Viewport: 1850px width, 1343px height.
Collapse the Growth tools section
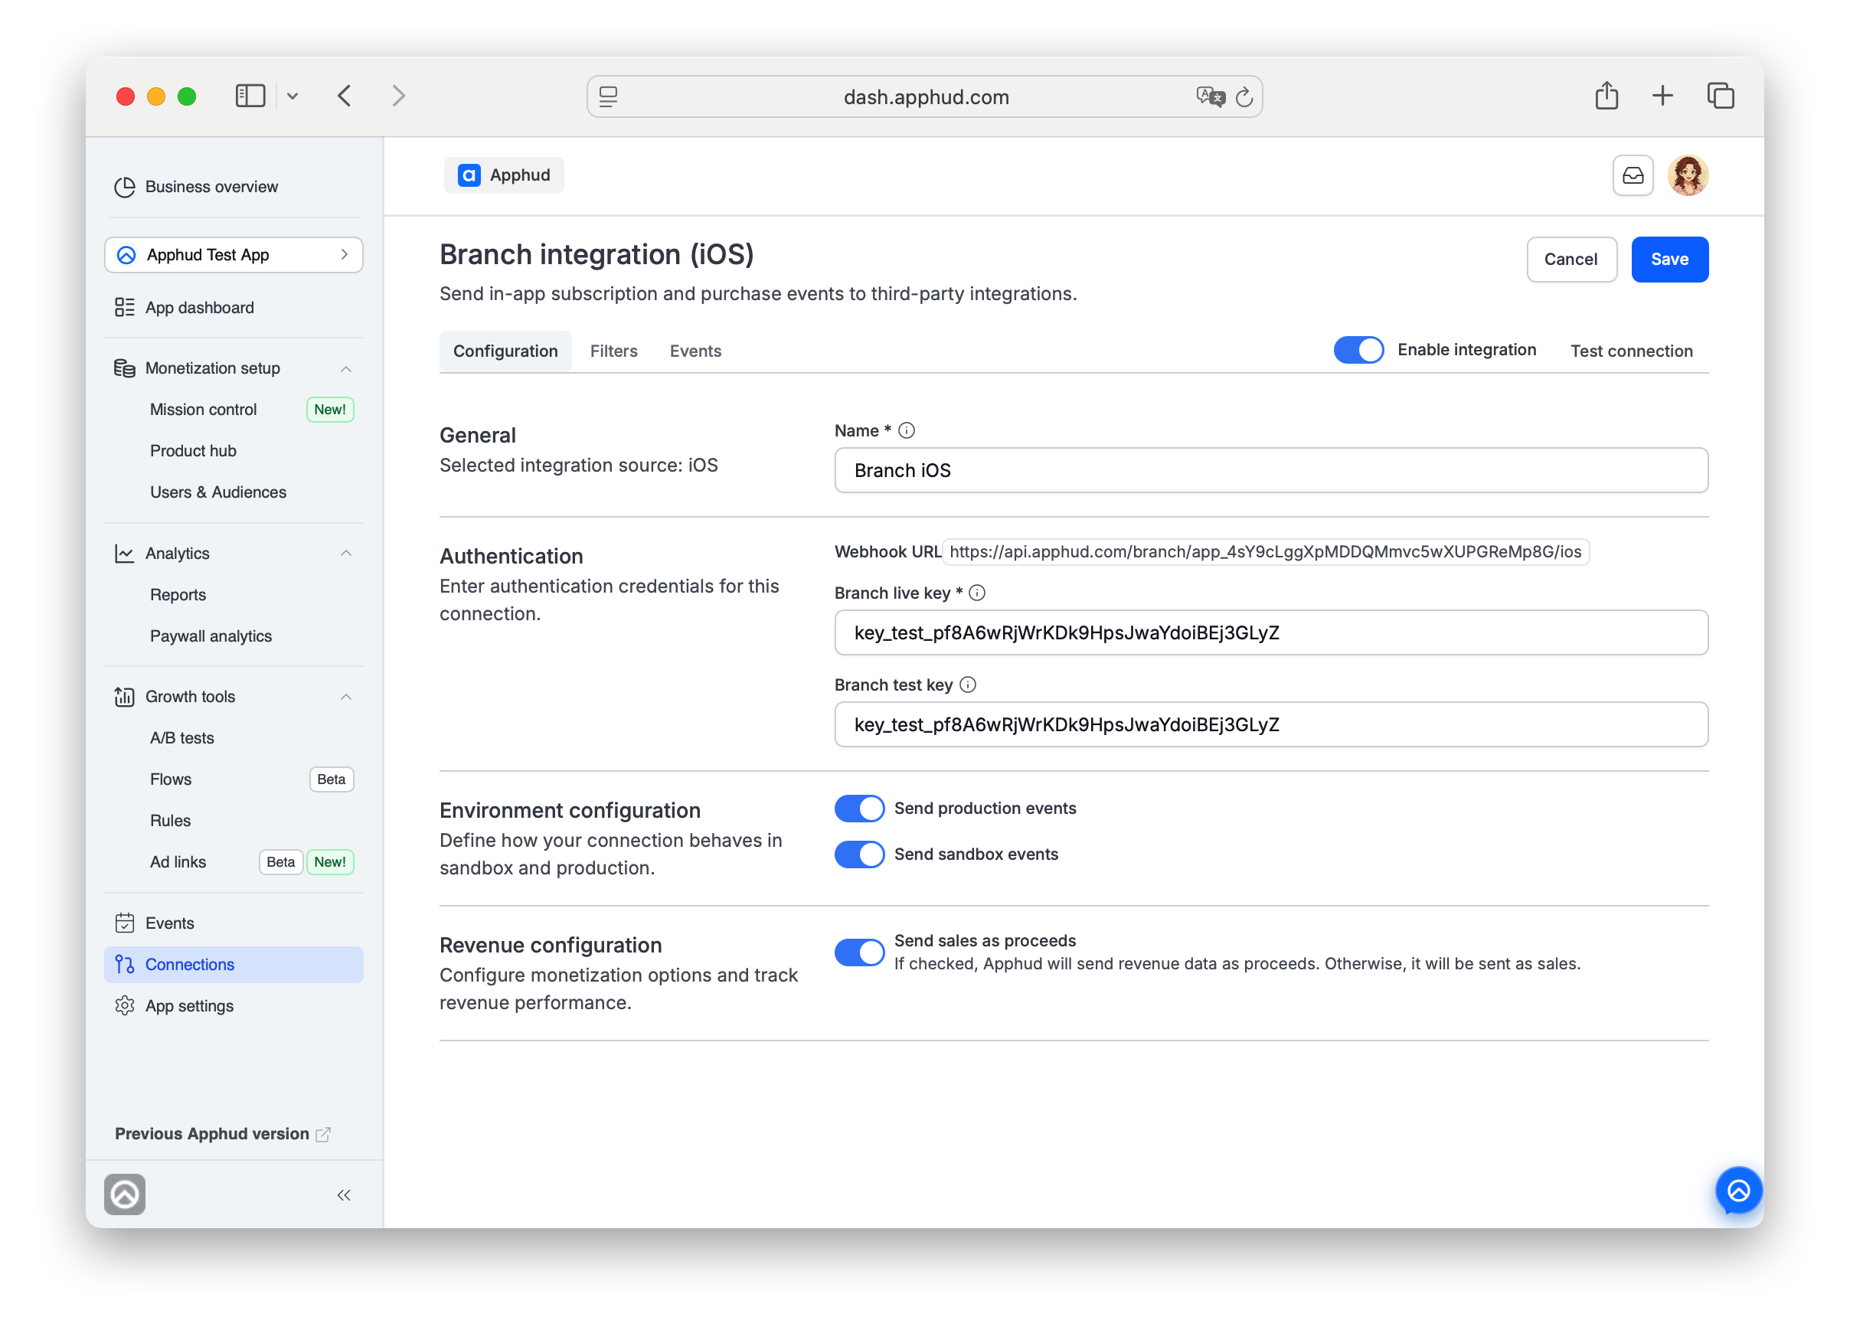pos(346,696)
